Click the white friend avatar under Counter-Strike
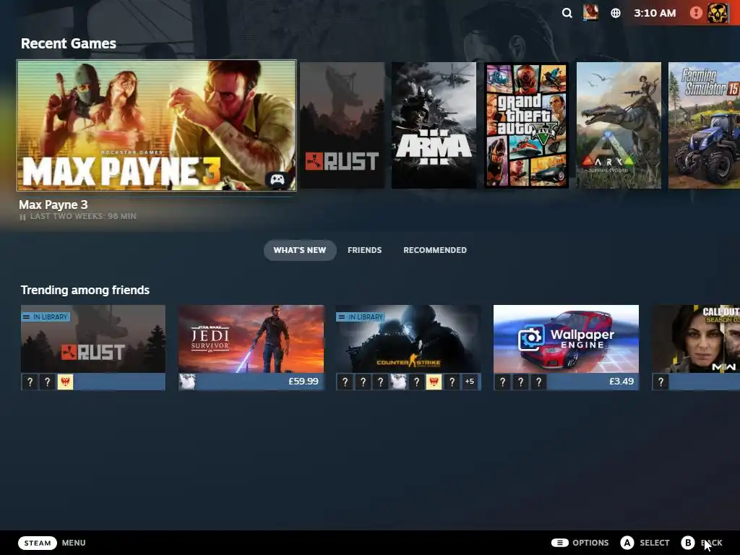740x555 pixels. point(398,382)
